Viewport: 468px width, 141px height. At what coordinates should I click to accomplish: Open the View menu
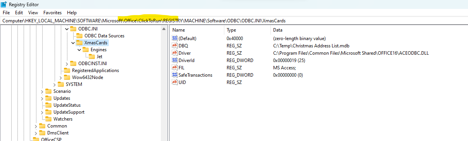click(33, 12)
